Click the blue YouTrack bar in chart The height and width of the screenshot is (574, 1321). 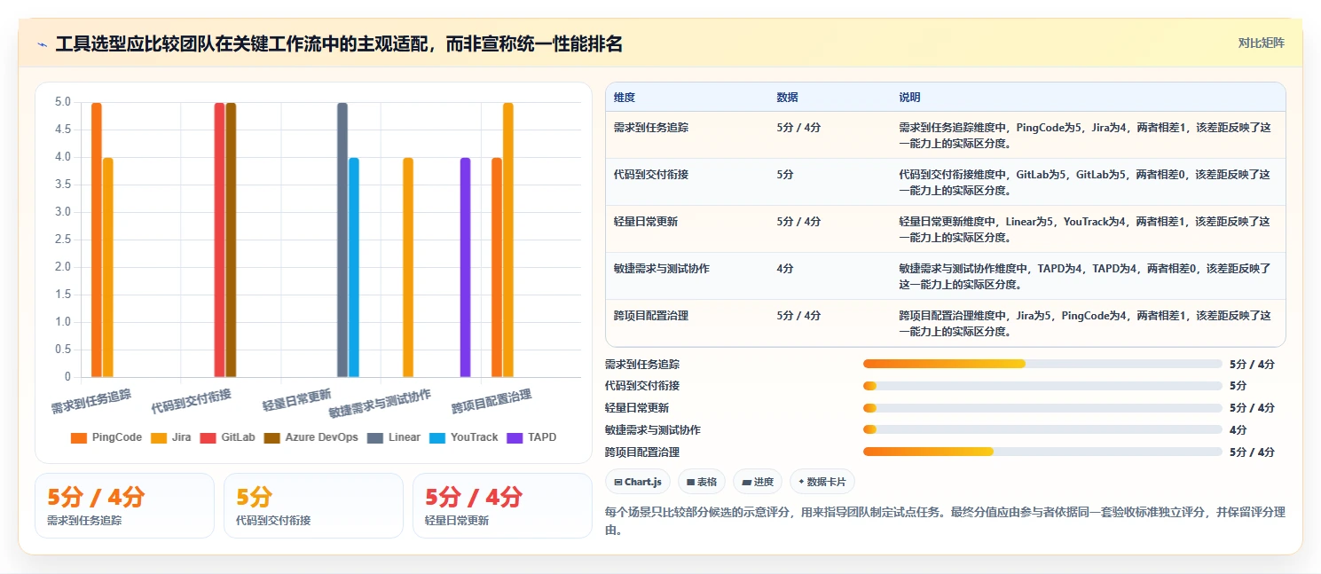(x=354, y=267)
